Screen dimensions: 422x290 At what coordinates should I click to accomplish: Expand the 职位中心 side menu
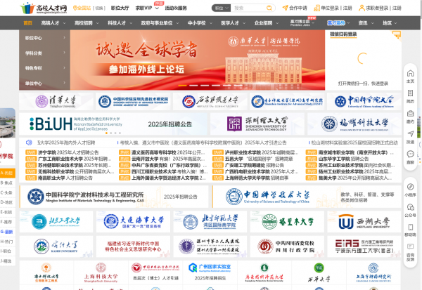pyautogui.click(x=39, y=38)
